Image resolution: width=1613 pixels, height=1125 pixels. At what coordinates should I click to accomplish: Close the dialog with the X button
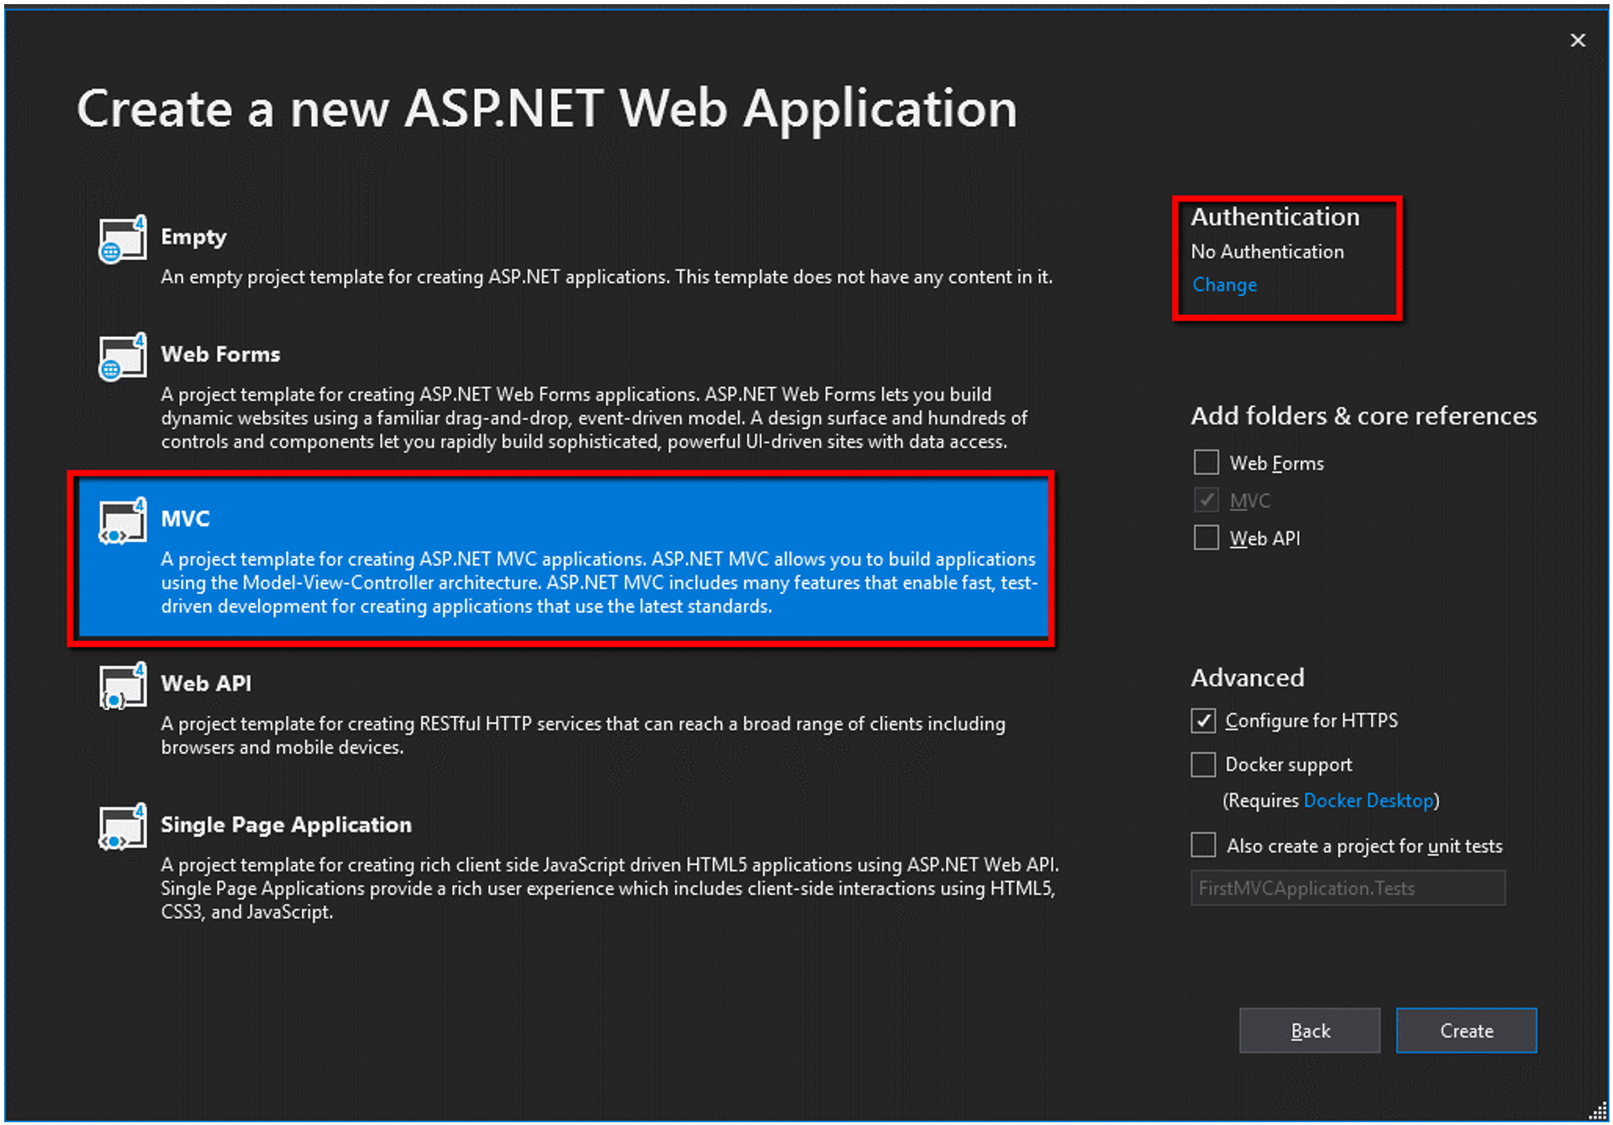click(x=1578, y=41)
